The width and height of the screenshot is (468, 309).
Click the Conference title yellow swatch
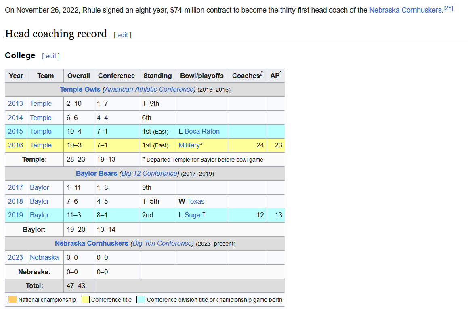(85, 300)
